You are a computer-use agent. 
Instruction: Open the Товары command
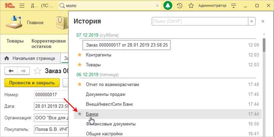15,41
